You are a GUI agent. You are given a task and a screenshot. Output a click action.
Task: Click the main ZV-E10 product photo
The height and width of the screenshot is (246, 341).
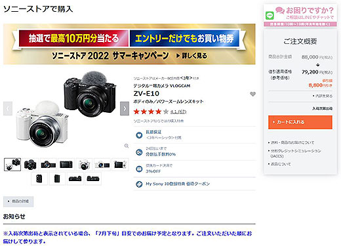point(66,109)
